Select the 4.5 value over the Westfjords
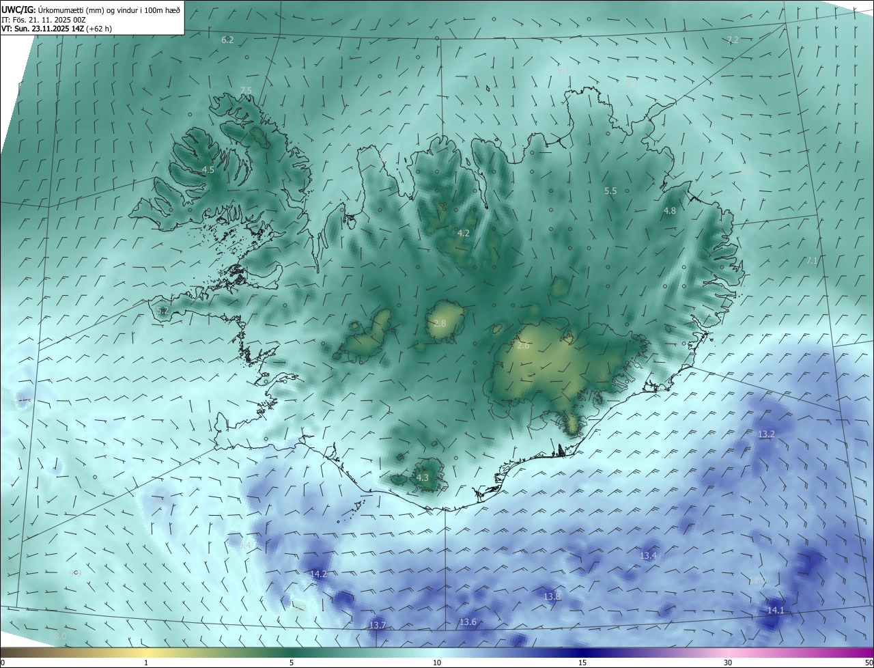The height and width of the screenshot is (668, 874). pos(208,169)
